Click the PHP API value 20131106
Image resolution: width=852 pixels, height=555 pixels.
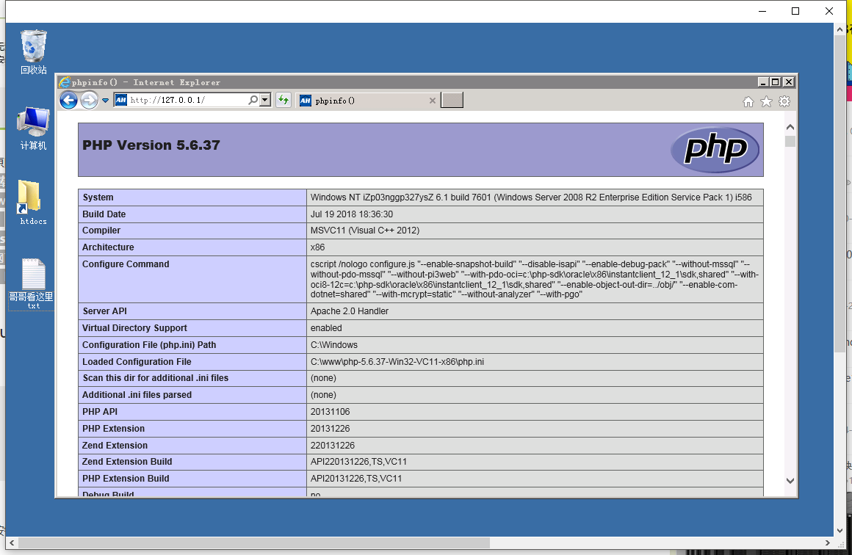[x=330, y=412]
